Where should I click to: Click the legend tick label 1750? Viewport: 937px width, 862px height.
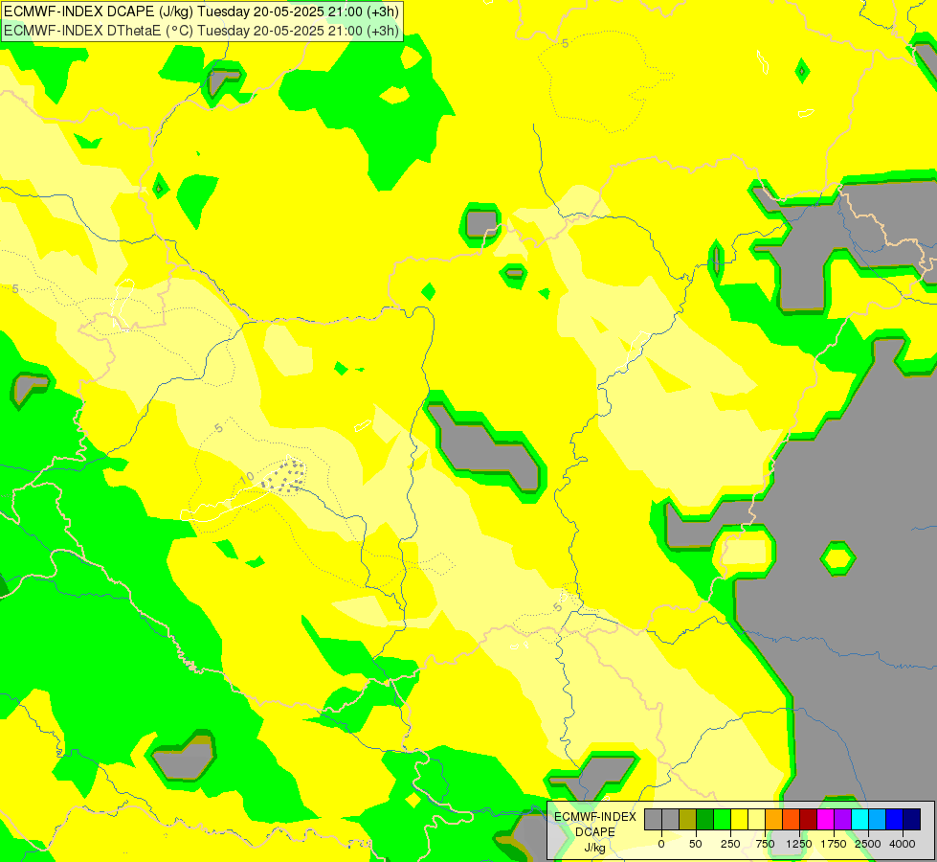834,844
